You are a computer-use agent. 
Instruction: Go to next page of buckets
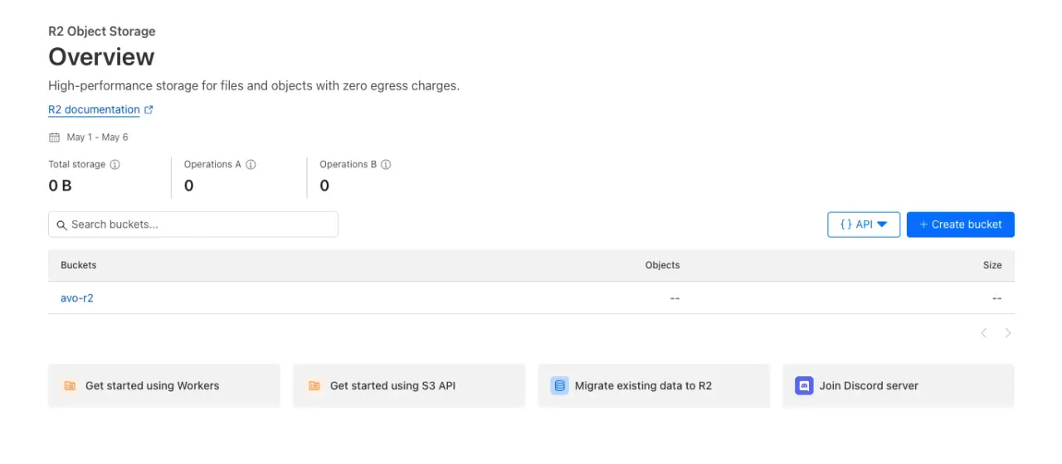point(1008,333)
